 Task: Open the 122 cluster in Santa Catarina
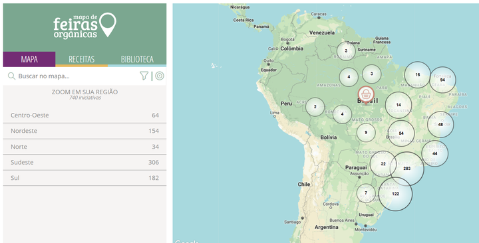(396, 194)
